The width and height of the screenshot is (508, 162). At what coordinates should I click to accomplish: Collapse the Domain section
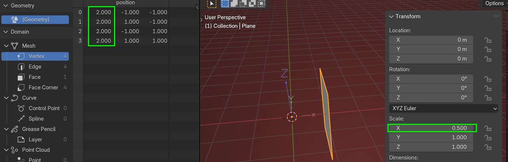pos(6,32)
